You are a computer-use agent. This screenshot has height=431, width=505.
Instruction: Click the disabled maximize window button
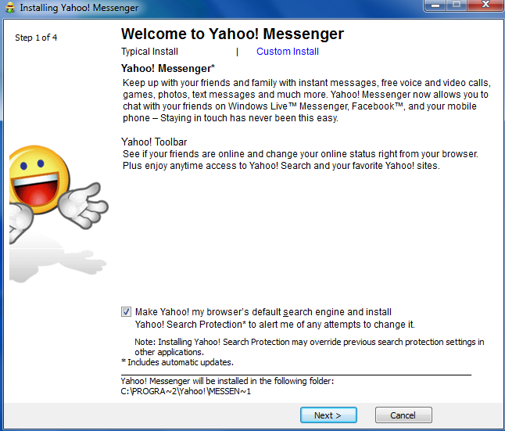457,5
